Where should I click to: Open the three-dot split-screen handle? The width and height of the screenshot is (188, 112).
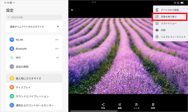[x=94, y=2]
